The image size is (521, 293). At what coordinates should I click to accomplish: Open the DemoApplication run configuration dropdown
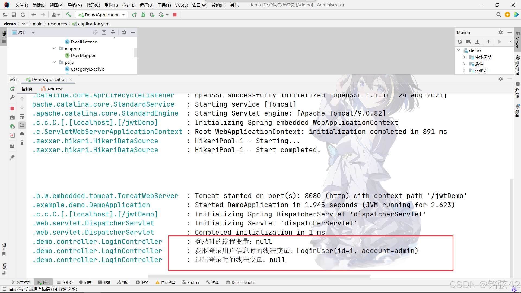point(123,15)
